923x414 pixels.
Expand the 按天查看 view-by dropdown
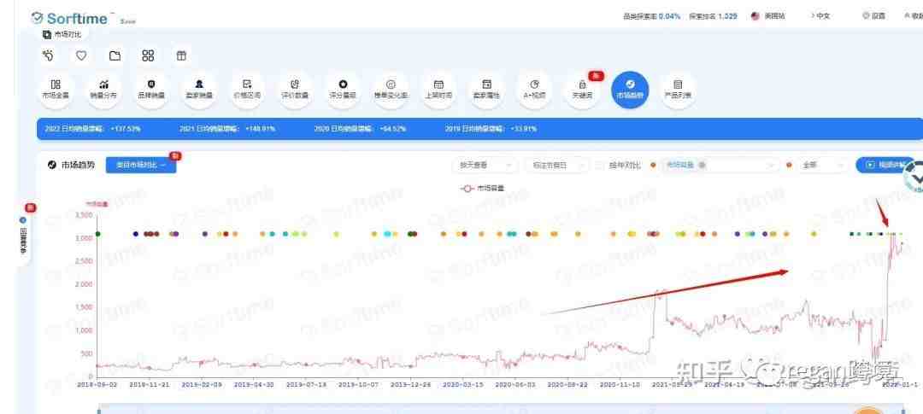click(x=485, y=166)
